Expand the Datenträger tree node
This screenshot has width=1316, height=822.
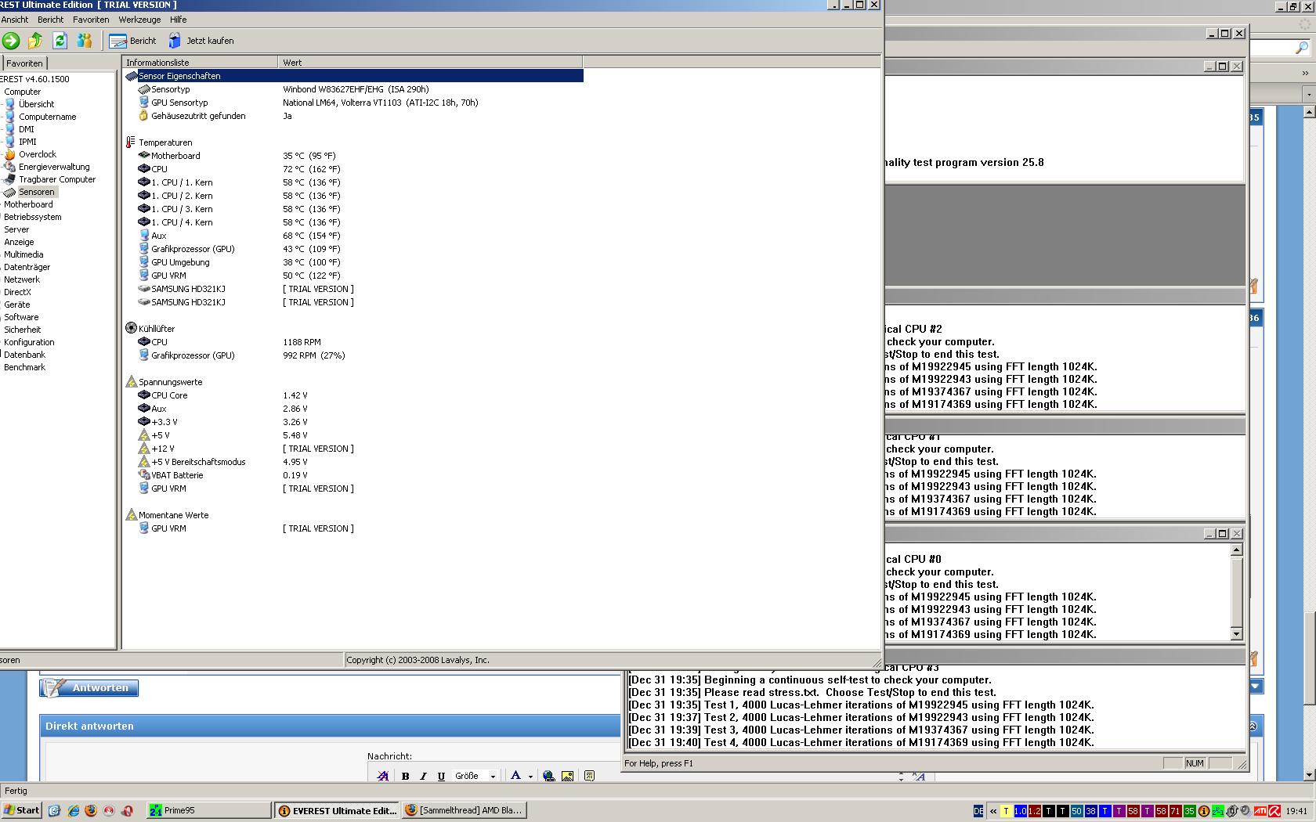coord(27,267)
